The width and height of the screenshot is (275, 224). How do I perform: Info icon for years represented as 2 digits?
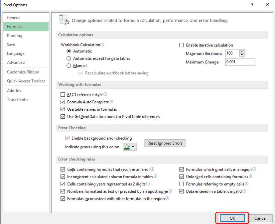coord(148,184)
